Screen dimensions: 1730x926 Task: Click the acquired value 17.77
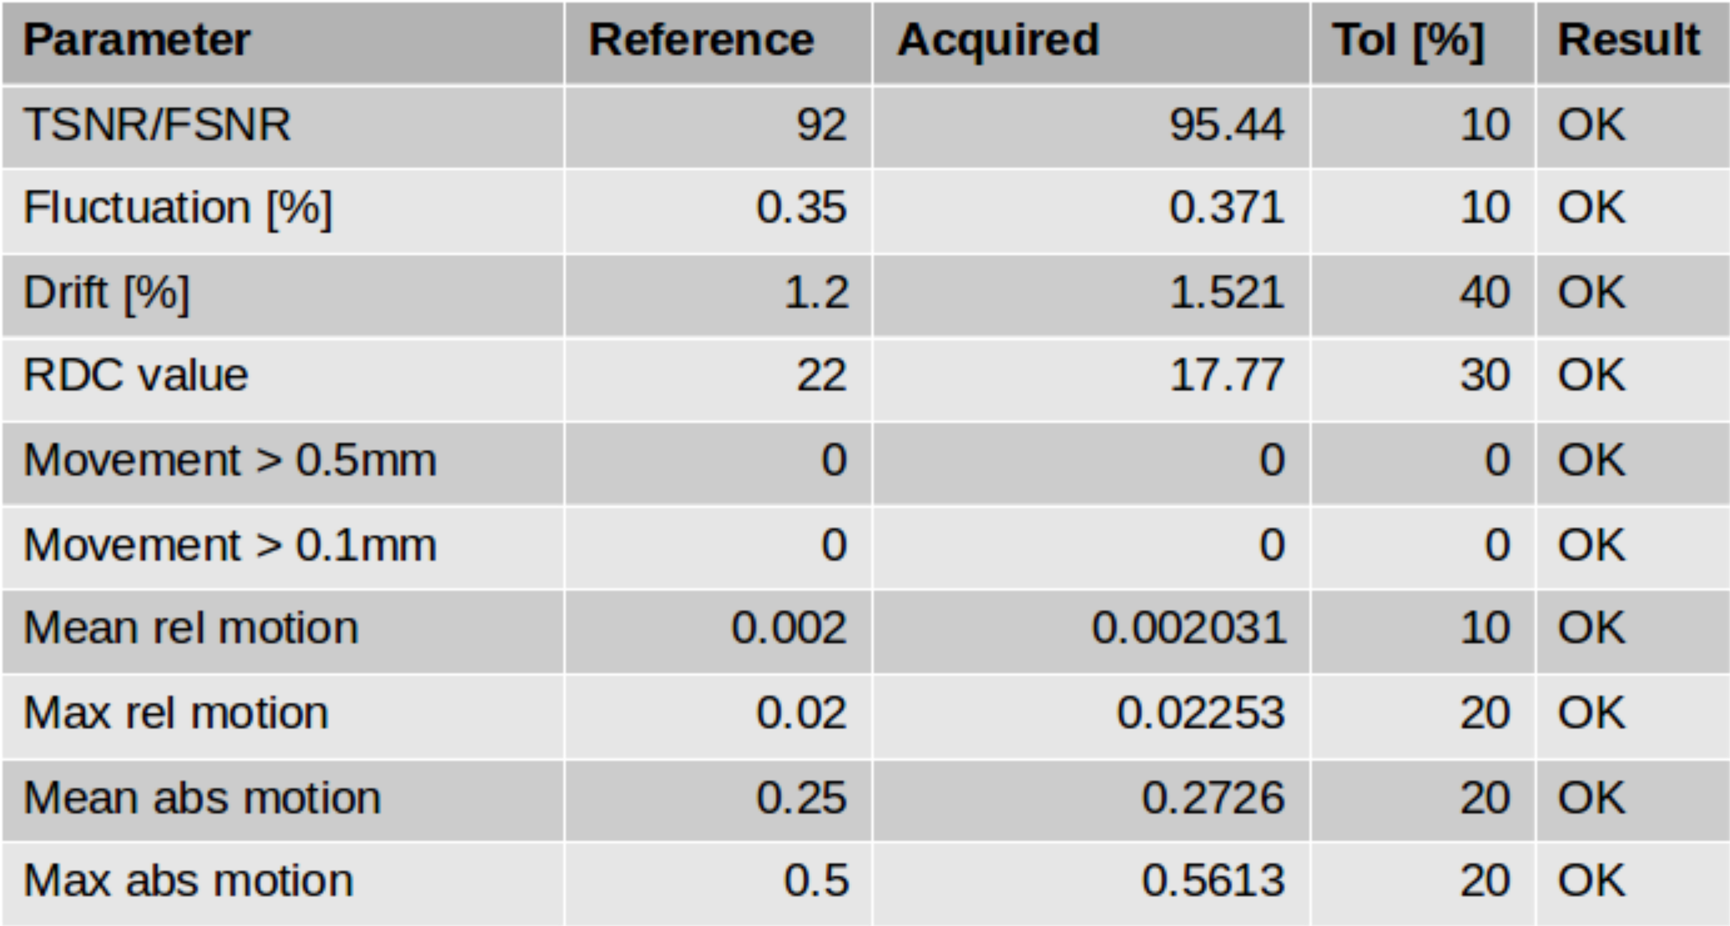(1226, 375)
